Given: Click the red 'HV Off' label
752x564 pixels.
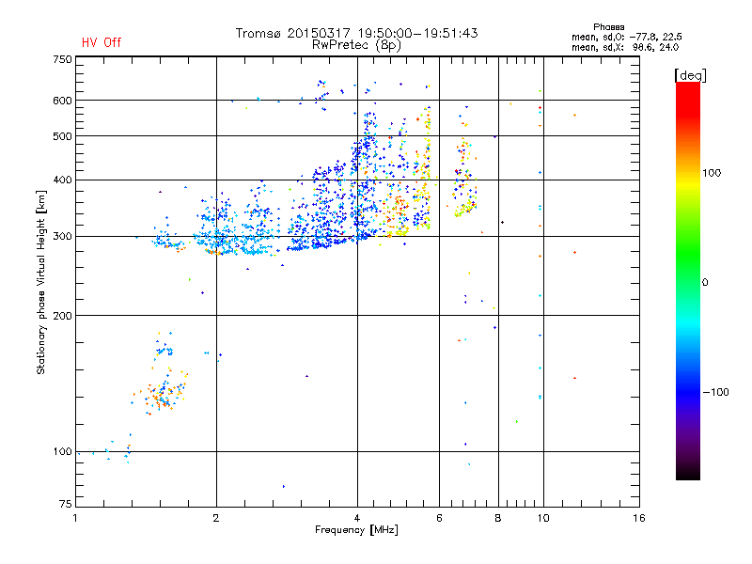Looking at the screenshot, I should tap(102, 42).
